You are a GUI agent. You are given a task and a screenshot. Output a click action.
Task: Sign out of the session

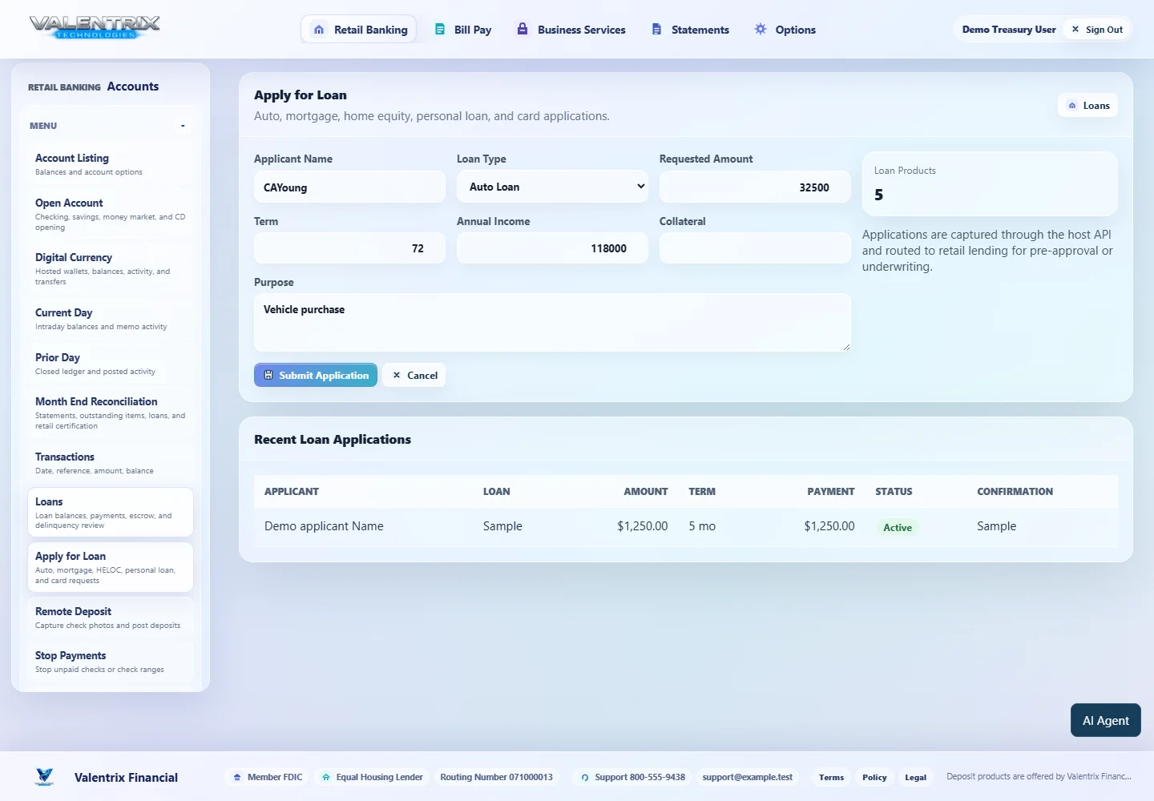[1097, 30]
